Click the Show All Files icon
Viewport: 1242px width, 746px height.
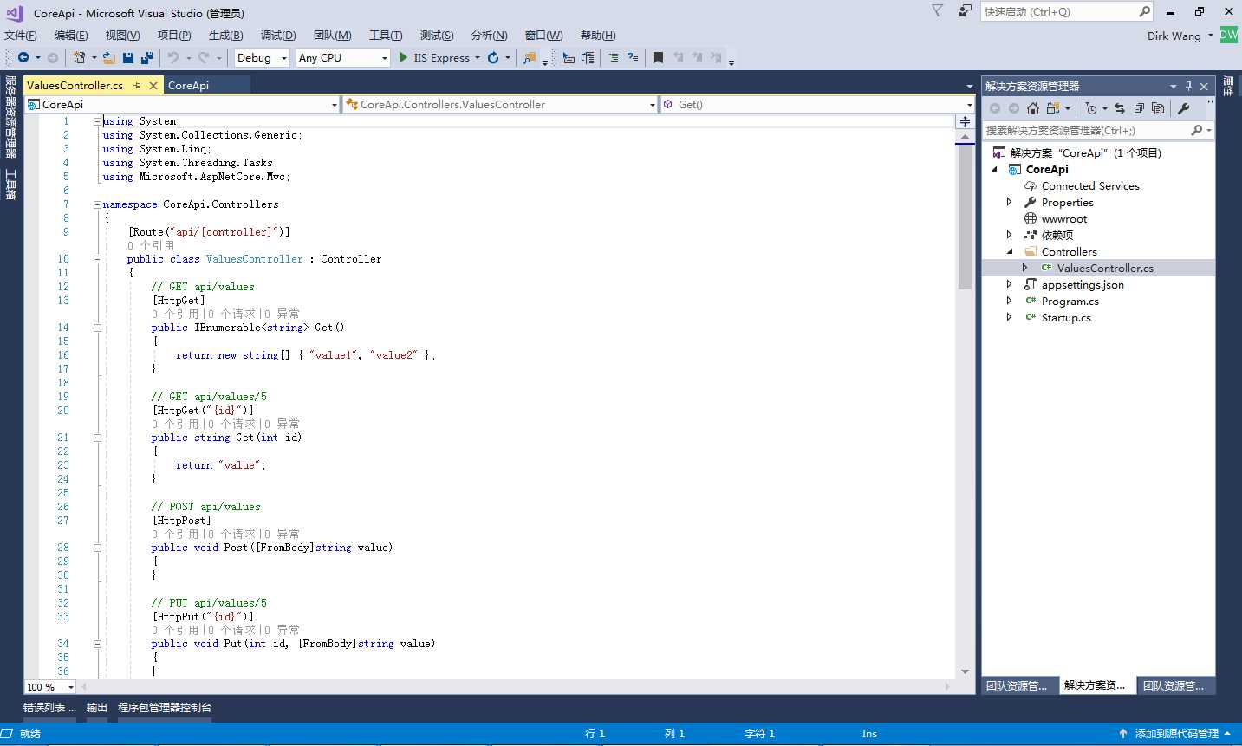click(1158, 108)
